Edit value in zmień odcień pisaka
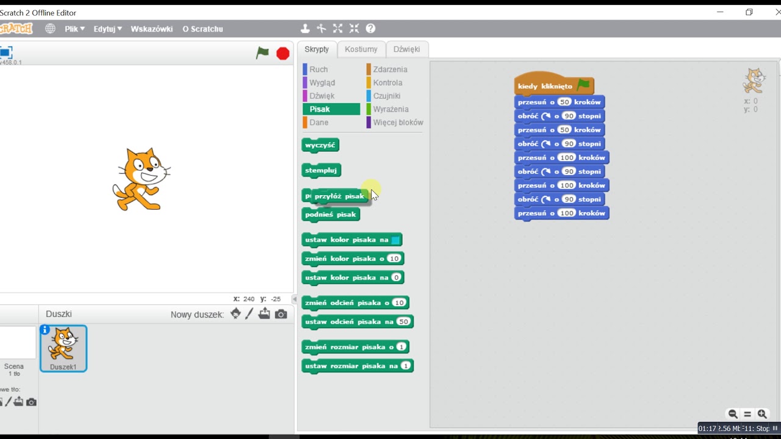 click(399, 302)
